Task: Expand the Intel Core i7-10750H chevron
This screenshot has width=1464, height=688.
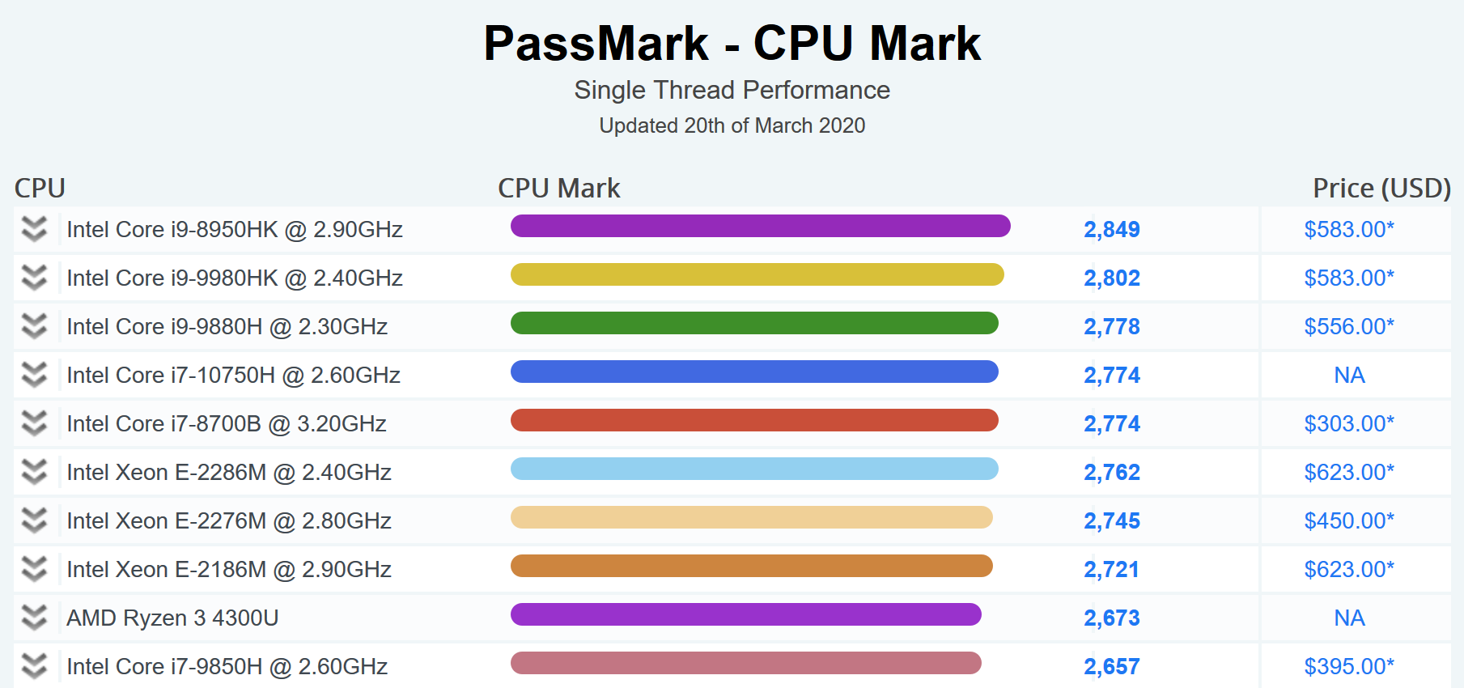Action: coord(34,375)
